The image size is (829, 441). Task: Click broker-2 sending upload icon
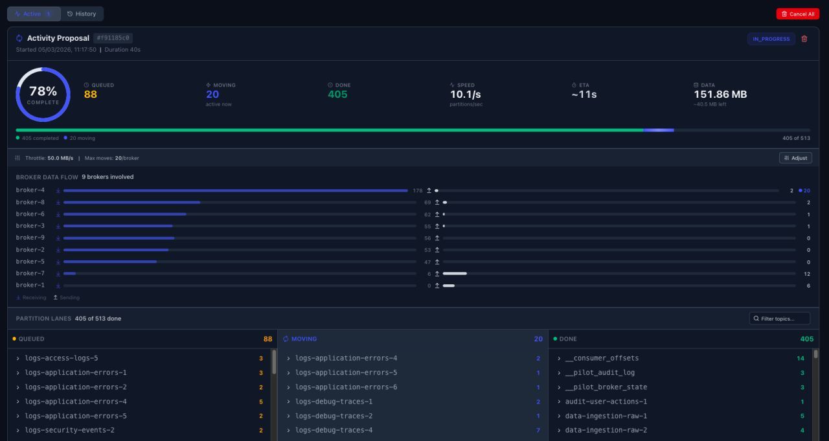[x=437, y=250]
